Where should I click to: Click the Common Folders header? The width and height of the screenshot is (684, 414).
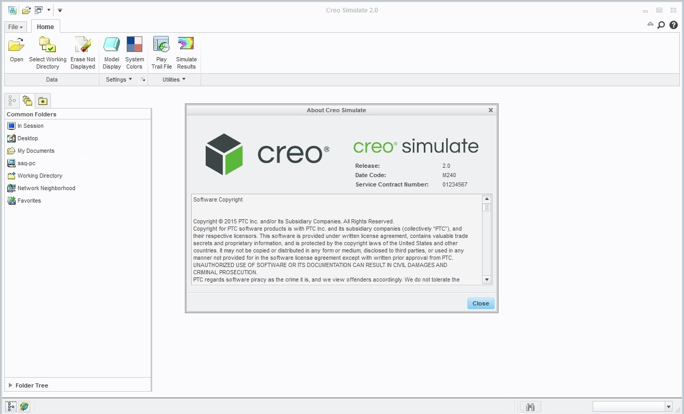tap(32, 114)
